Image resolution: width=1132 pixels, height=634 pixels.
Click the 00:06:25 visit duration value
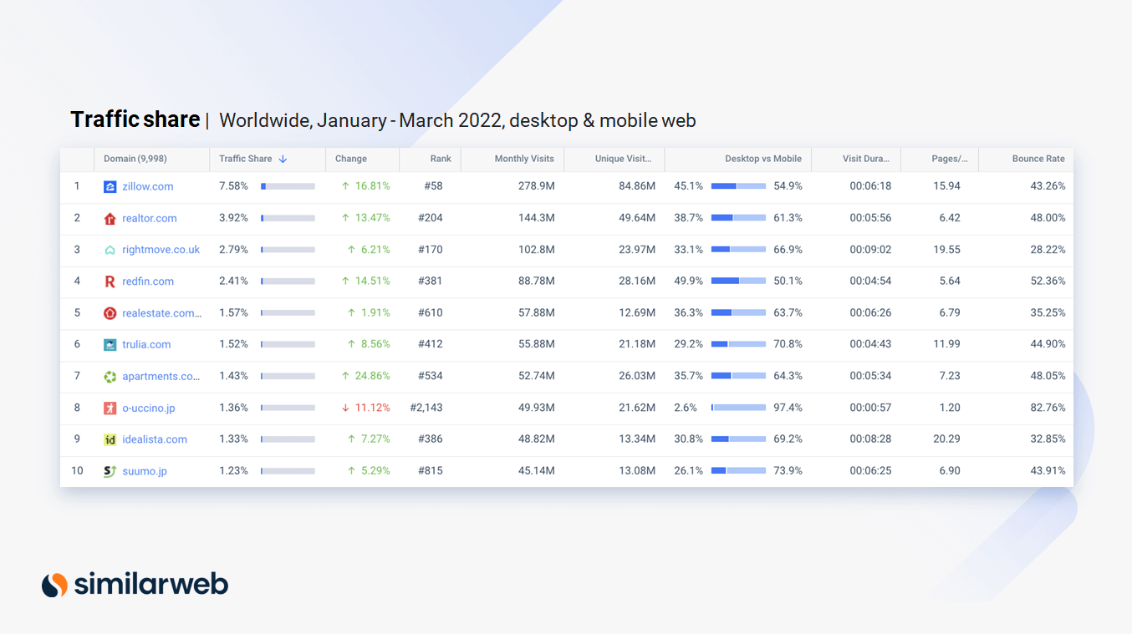click(x=870, y=471)
